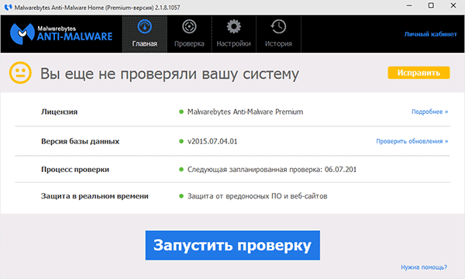Click the green dot beside real-time protection
The image size is (465, 279).
(x=181, y=196)
